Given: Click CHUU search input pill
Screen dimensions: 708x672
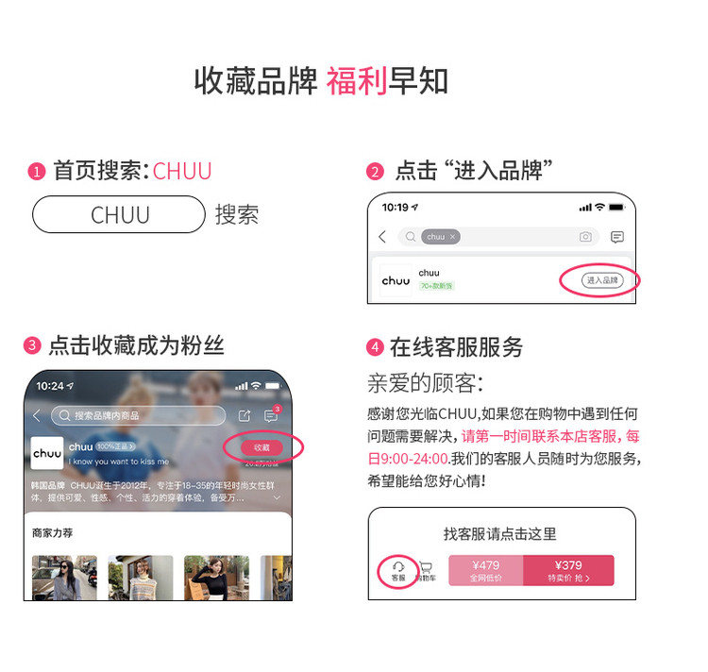Looking at the screenshot, I should tap(119, 214).
